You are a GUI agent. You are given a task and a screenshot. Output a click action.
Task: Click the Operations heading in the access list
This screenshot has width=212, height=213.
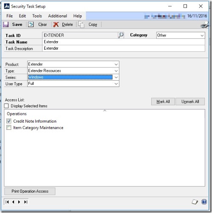click(x=17, y=114)
